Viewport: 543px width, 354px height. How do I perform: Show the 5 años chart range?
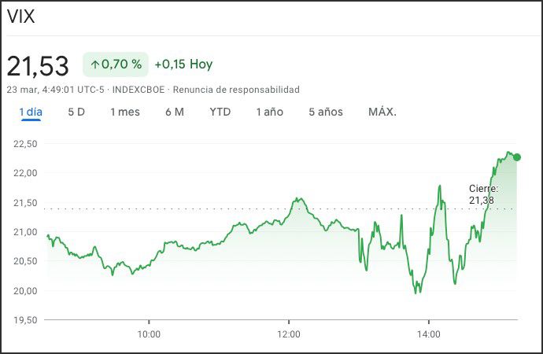(326, 112)
